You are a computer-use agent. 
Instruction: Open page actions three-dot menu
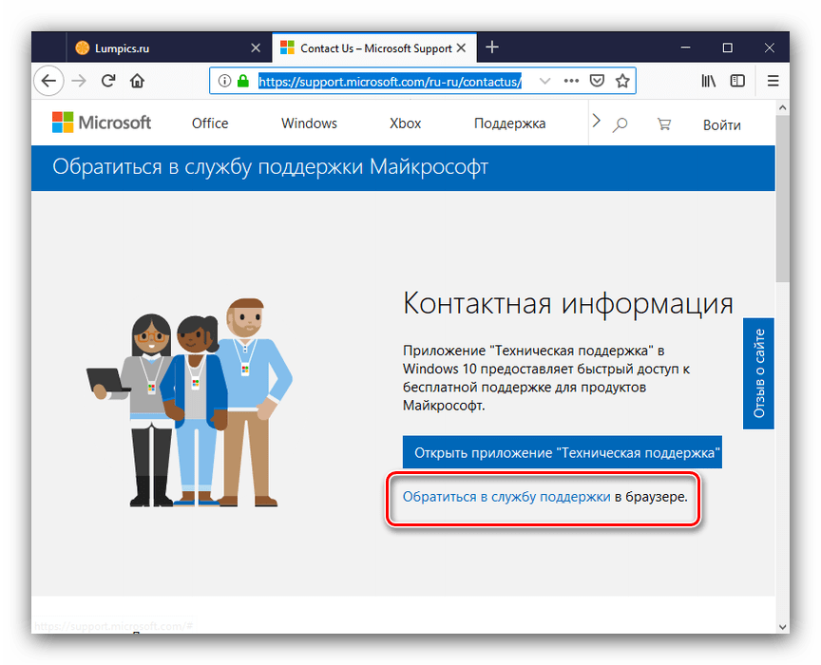pyautogui.click(x=571, y=81)
